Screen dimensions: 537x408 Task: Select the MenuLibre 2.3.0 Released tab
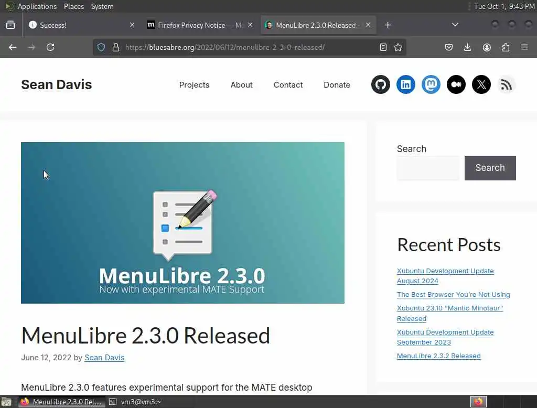318,25
